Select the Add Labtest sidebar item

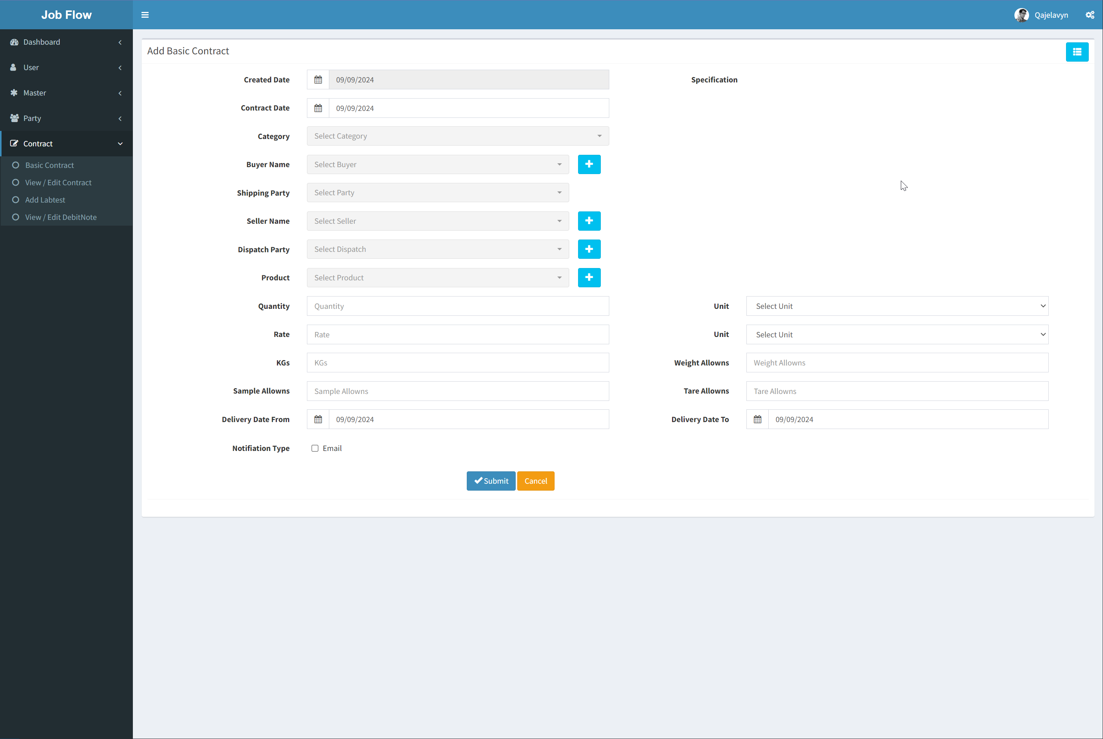(45, 200)
